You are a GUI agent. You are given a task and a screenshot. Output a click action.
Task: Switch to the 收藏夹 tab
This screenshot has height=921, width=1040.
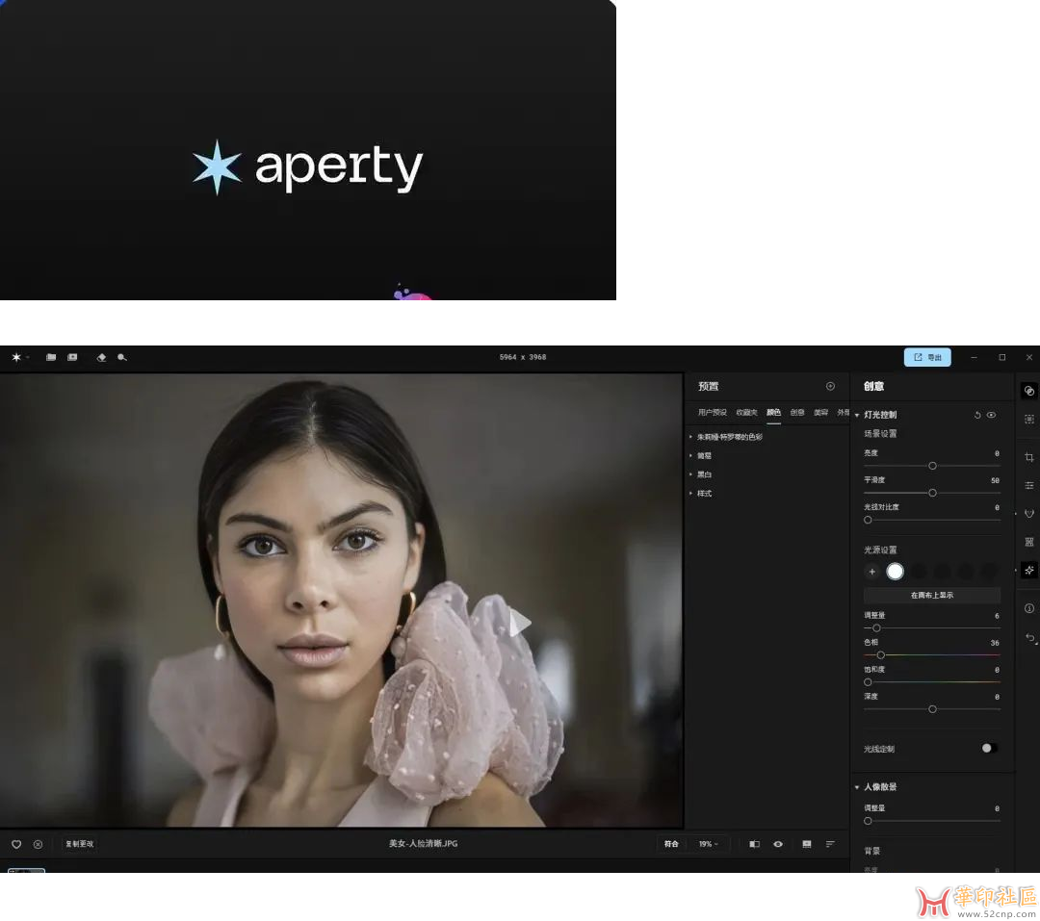point(746,413)
